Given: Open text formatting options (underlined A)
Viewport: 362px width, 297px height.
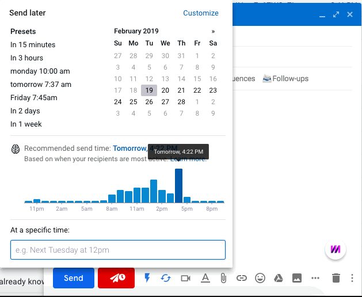Looking at the screenshot, I should [205, 278].
